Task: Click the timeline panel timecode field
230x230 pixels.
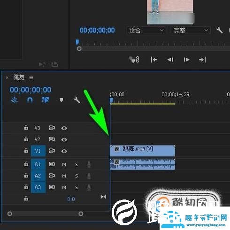Action: (31, 90)
